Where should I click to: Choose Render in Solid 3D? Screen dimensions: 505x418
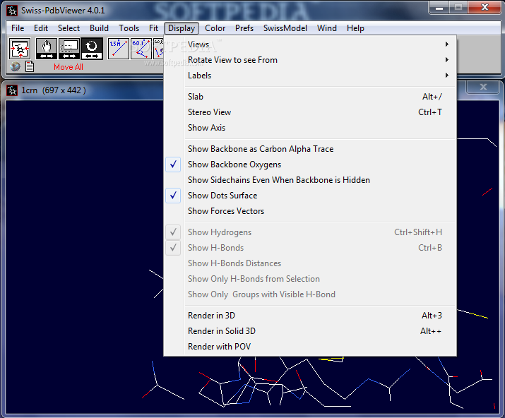[311, 331]
